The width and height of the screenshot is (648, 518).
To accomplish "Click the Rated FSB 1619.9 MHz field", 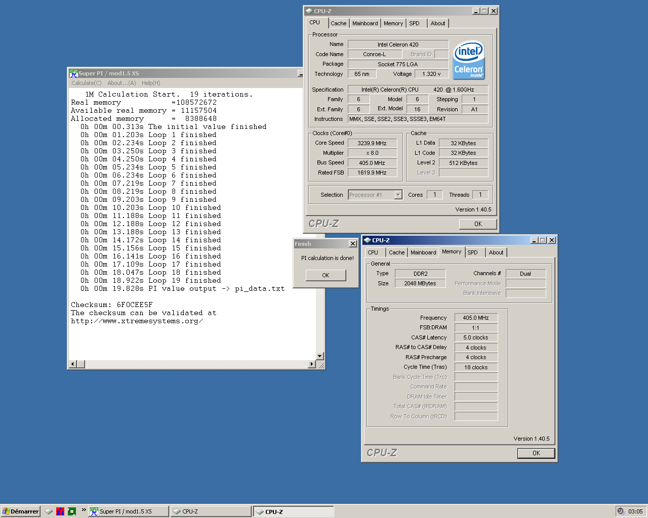I will [372, 172].
